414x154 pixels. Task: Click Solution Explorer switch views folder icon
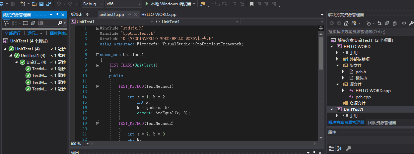[x=354, y=23]
